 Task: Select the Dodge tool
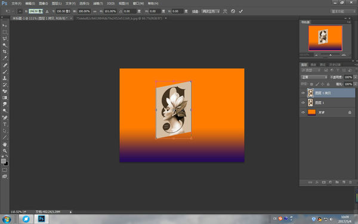5,111
